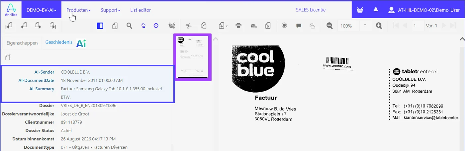
Task: Switch to the Eigenschappen tab
Action: click(22, 43)
